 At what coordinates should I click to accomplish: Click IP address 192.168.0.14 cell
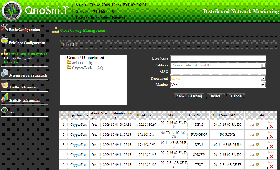point(147,135)
